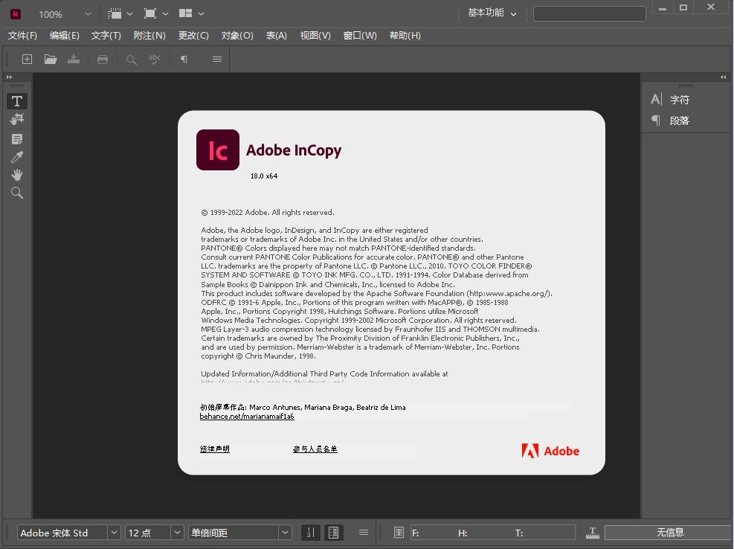Open the Notes tool
This screenshot has height=549, width=734.
16,138
